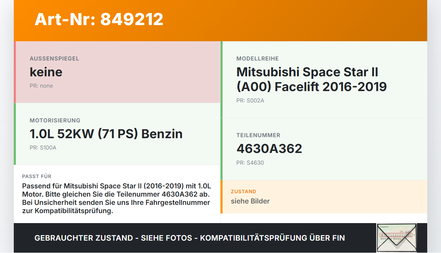Viewport: 441px width, 253px height.
Task: Select the condition value 'siehe Bilder'
Action: [x=250, y=201]
